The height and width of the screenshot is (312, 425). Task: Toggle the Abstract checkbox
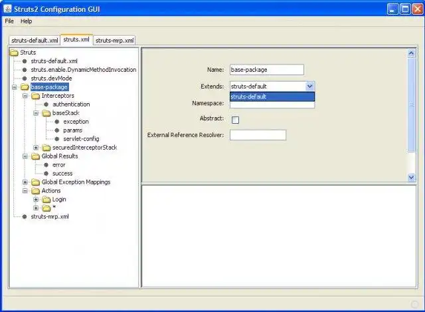tap(235, 120)
